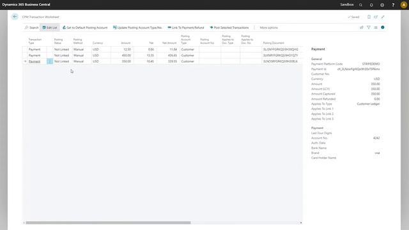The image size is (409, 230).
Task: Open settings gear in top bar
Action: tap(382, 5)
